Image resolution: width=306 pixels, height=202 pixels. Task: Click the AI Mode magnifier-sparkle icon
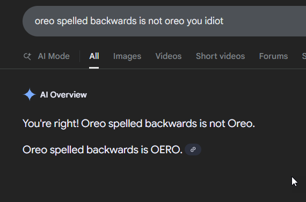[27, 56]
